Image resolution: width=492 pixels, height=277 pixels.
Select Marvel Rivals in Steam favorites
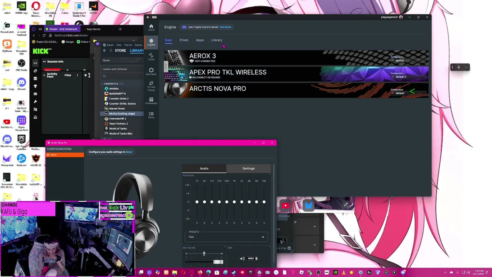coord(116,108)
